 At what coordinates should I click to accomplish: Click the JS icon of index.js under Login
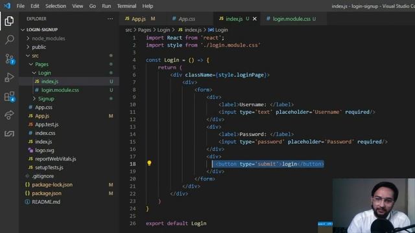37,82
